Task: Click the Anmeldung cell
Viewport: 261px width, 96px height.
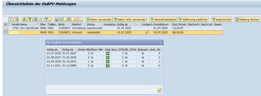Action: (x=79, y=28)
